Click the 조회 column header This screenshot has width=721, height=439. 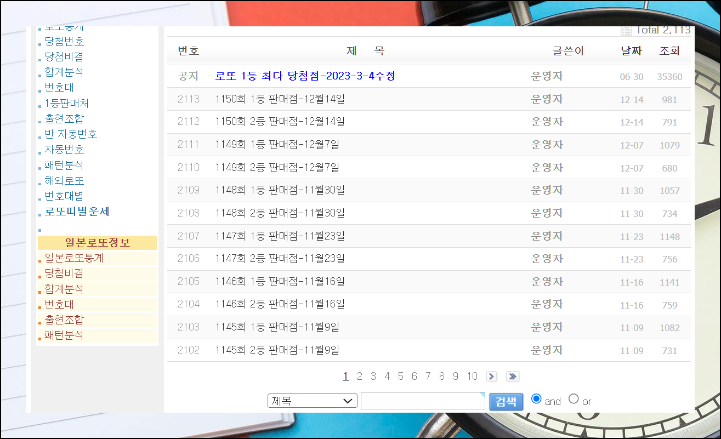(x=669, y=51)
